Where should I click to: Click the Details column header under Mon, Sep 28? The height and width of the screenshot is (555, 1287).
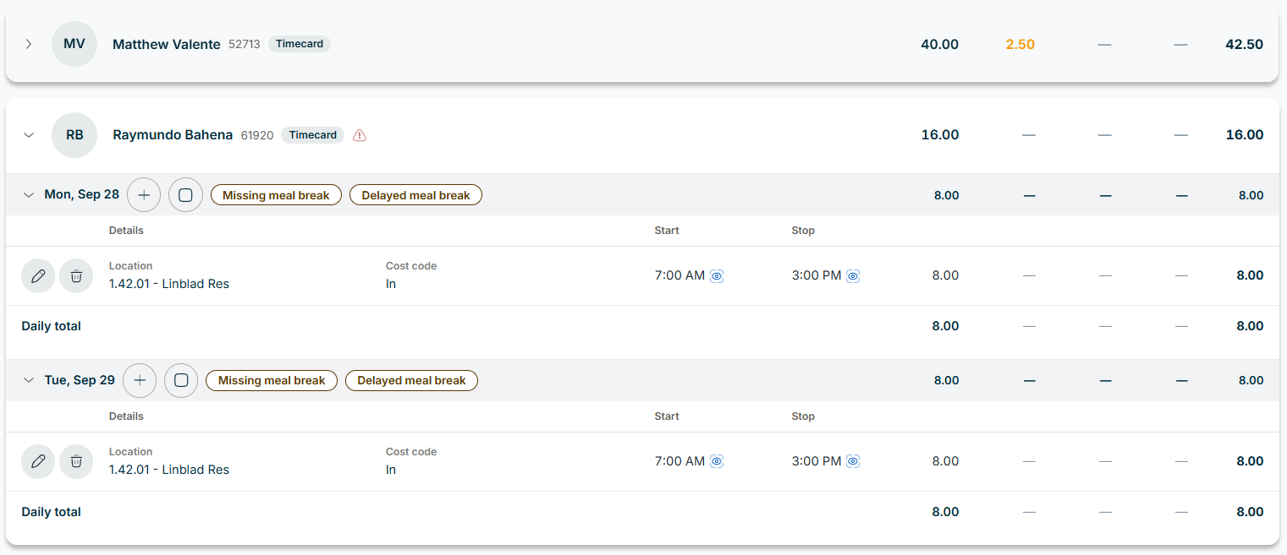[x=126, y=231]
